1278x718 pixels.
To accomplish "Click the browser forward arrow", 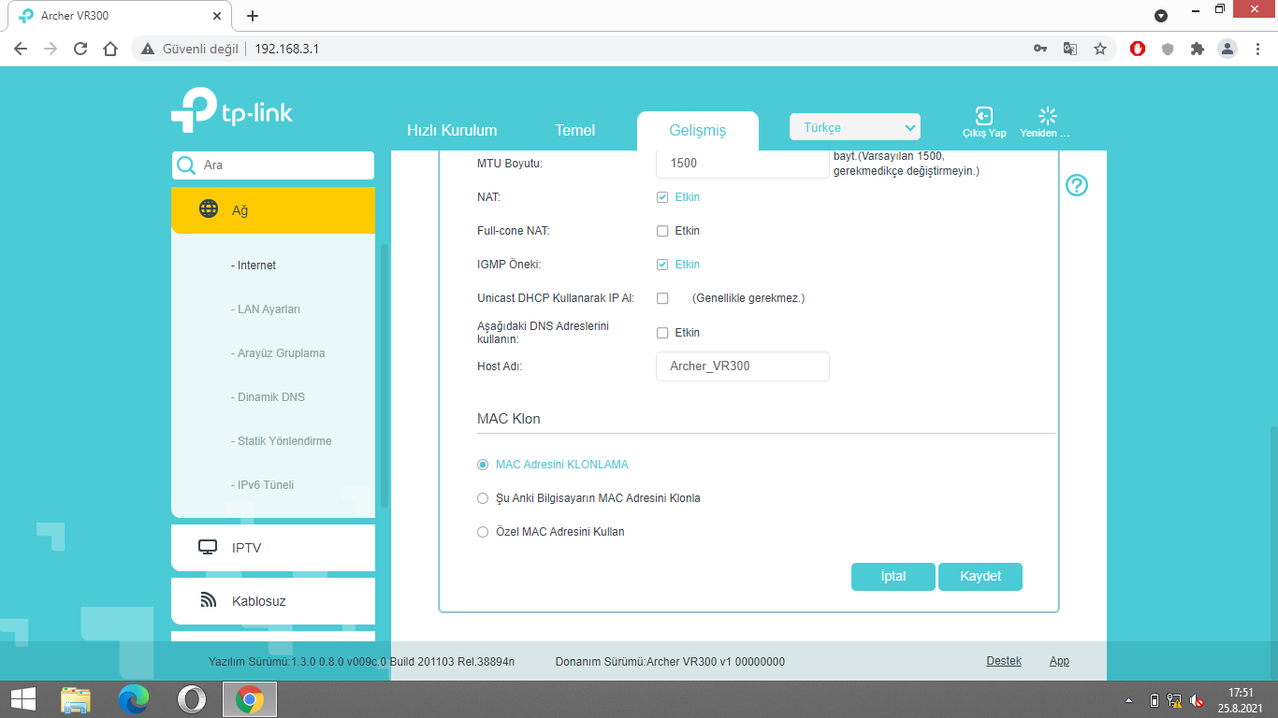I will coord(51,49).
